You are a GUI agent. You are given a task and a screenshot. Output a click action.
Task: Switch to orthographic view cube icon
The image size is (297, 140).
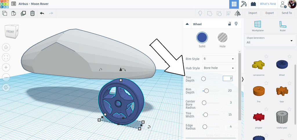[x=6, y=88]
